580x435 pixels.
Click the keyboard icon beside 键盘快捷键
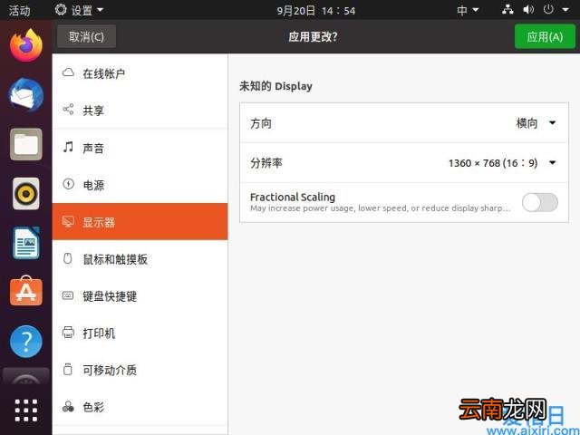(x=68, y=295)
